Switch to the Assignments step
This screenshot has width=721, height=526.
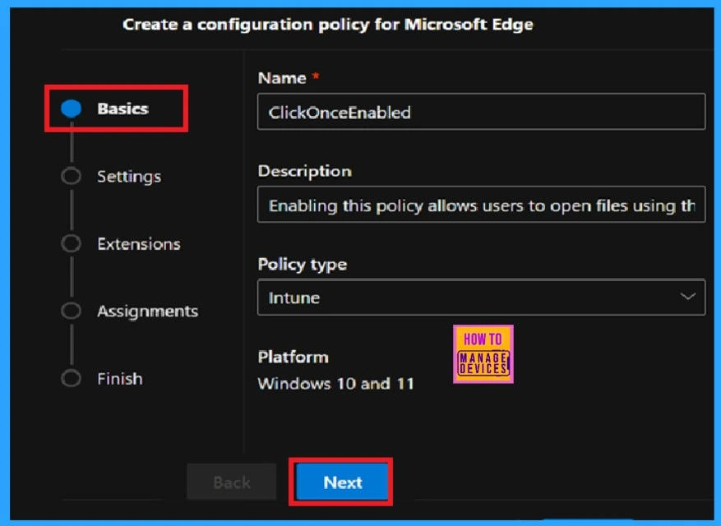(x=148, y=311)
